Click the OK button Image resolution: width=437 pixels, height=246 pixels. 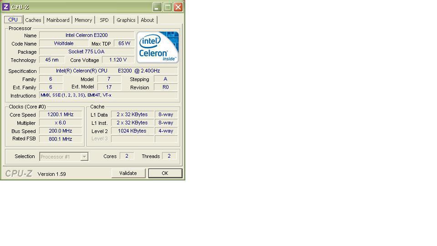pos(165,173)
